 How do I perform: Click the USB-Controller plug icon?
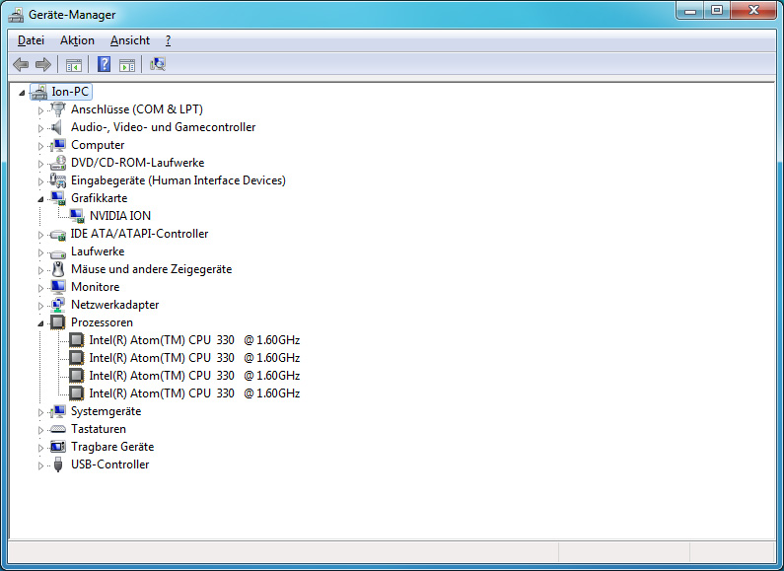(58, 464)
